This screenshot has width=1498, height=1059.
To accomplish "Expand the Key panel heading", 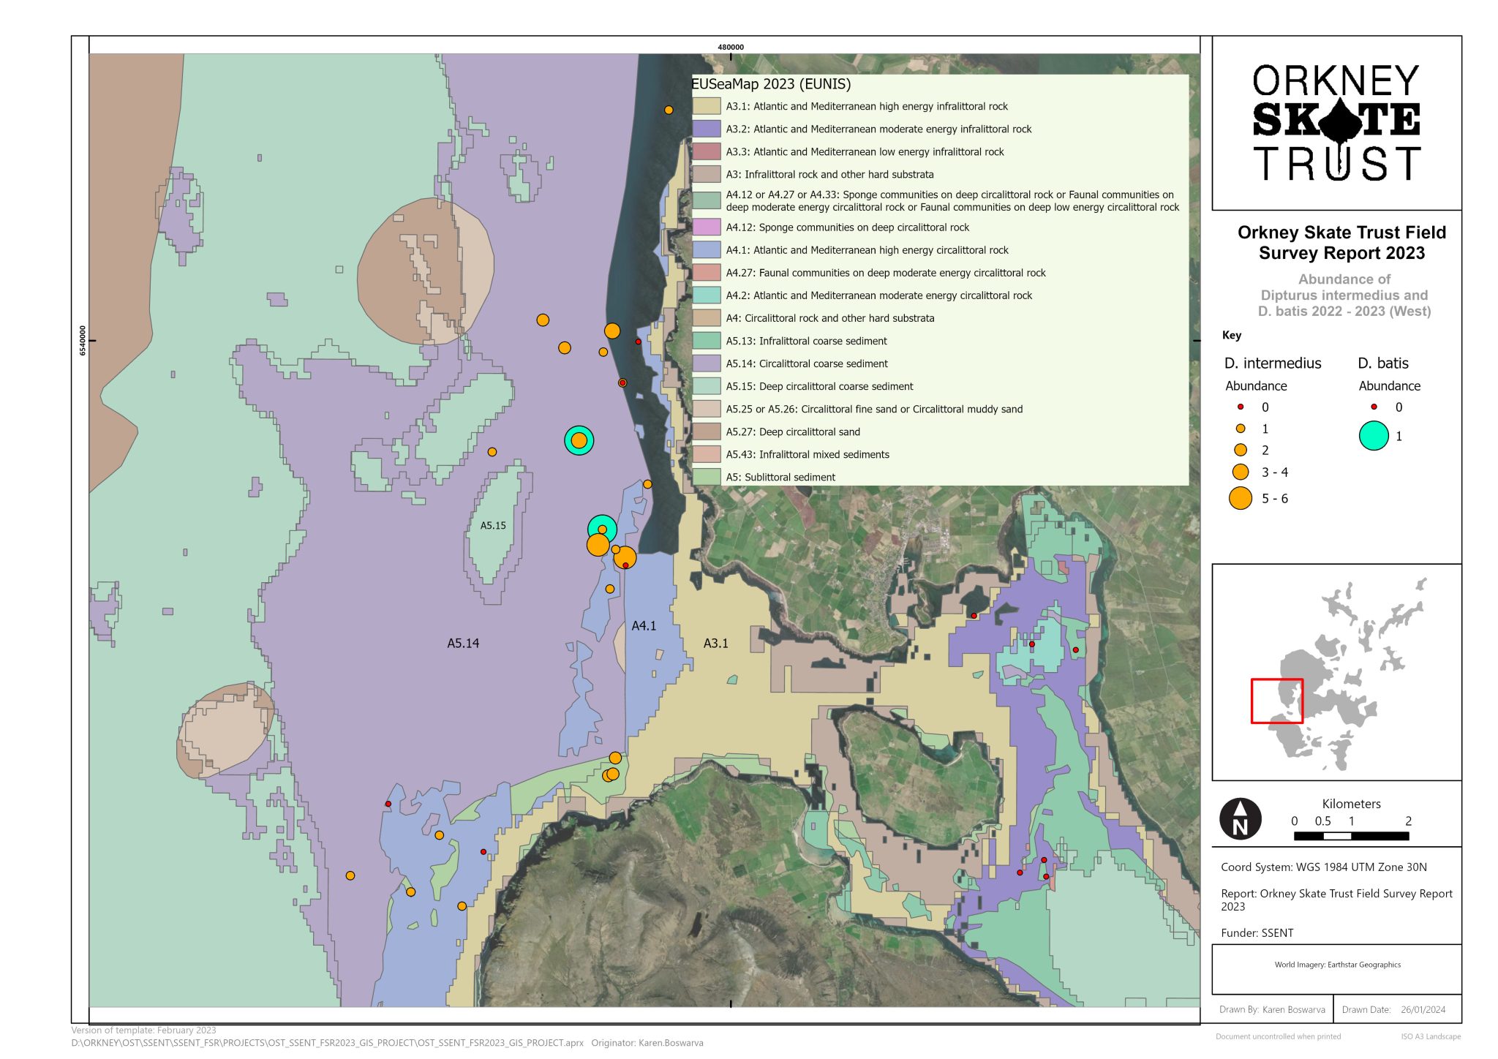I will 1231,336.
